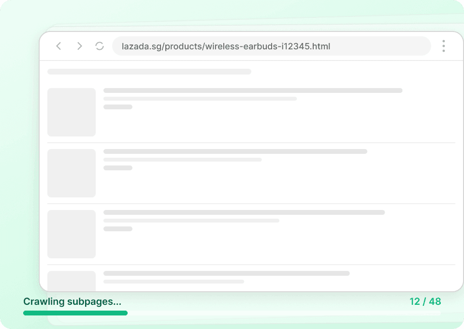
Task: Click the green filled progress bar segment
Action: (x=75, y=313)
